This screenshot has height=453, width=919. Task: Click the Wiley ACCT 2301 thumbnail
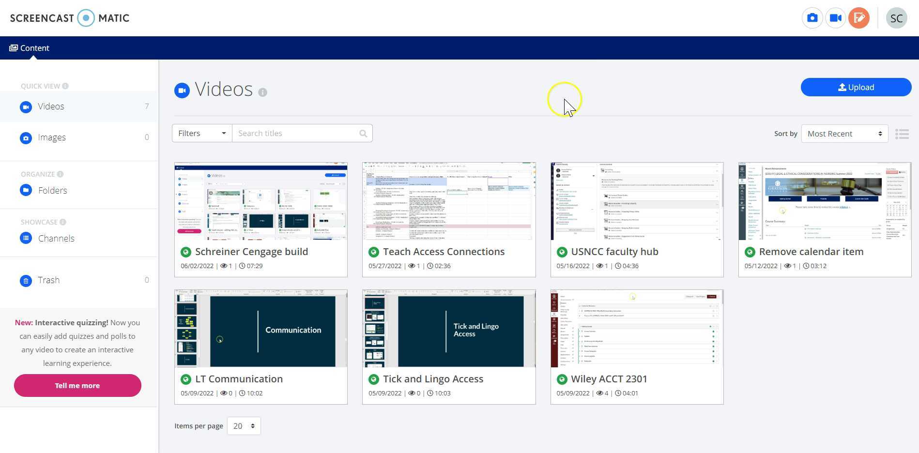(x=637, y=329)
